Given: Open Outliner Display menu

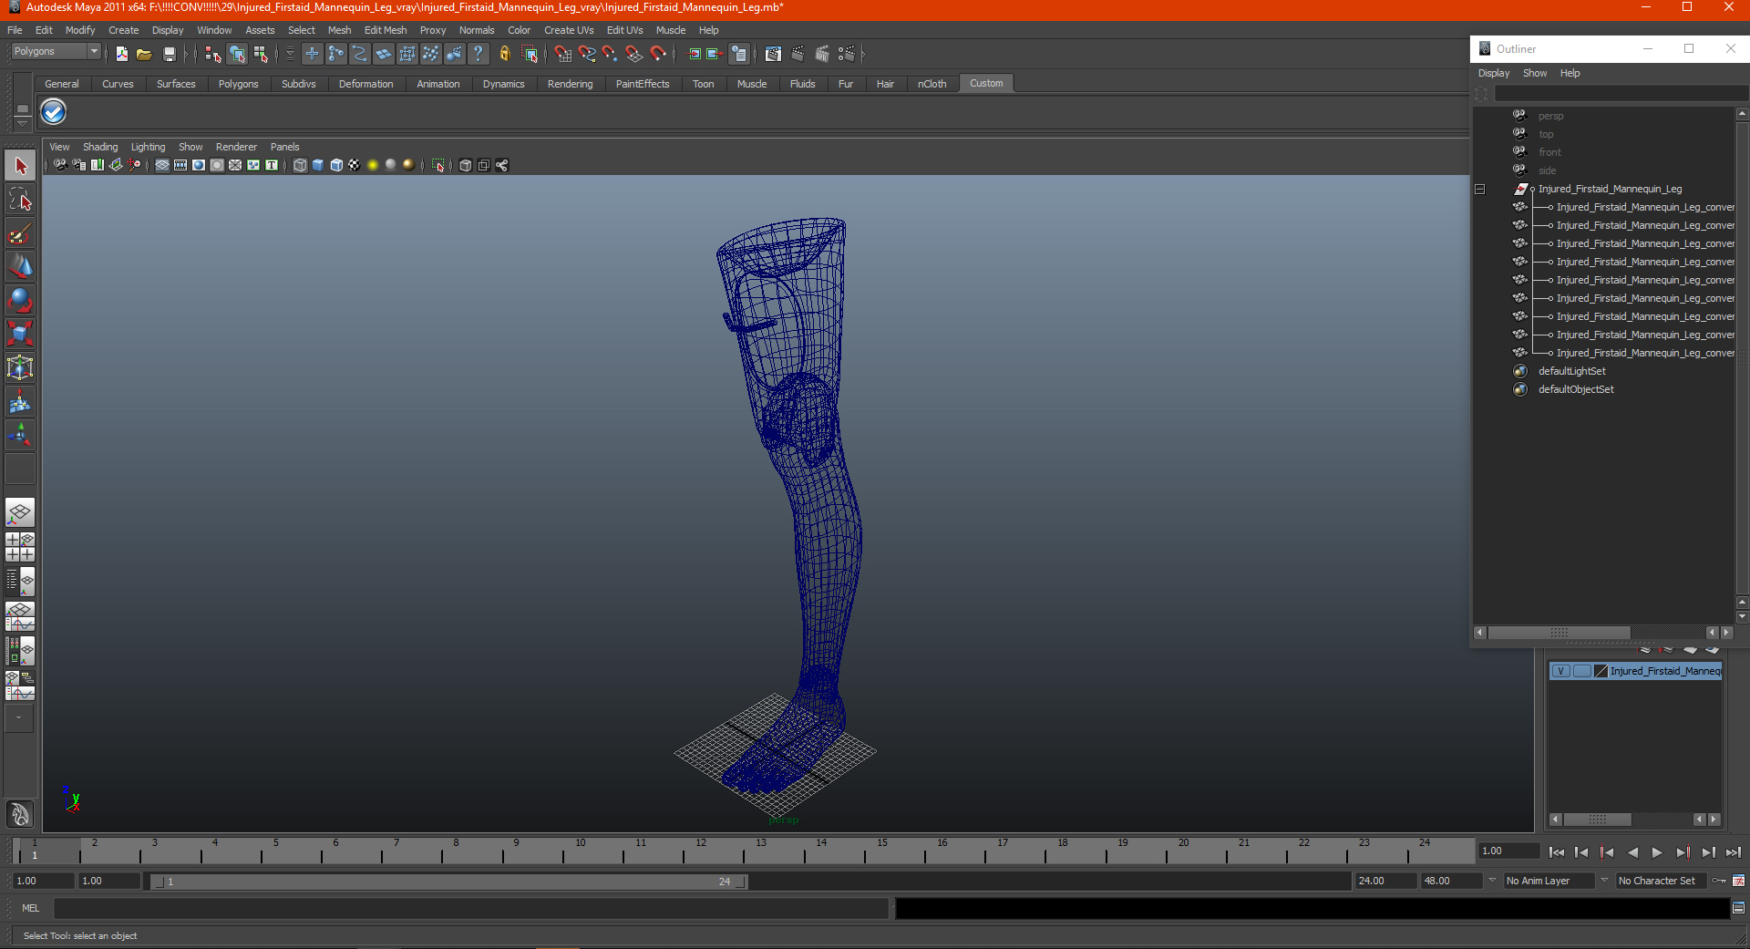Looking at the screenshot, I should pos(1493,73).
